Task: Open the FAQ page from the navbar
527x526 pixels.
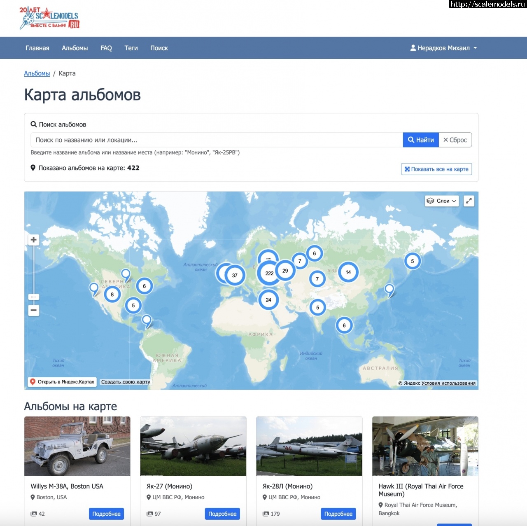Action: point(106,48)
